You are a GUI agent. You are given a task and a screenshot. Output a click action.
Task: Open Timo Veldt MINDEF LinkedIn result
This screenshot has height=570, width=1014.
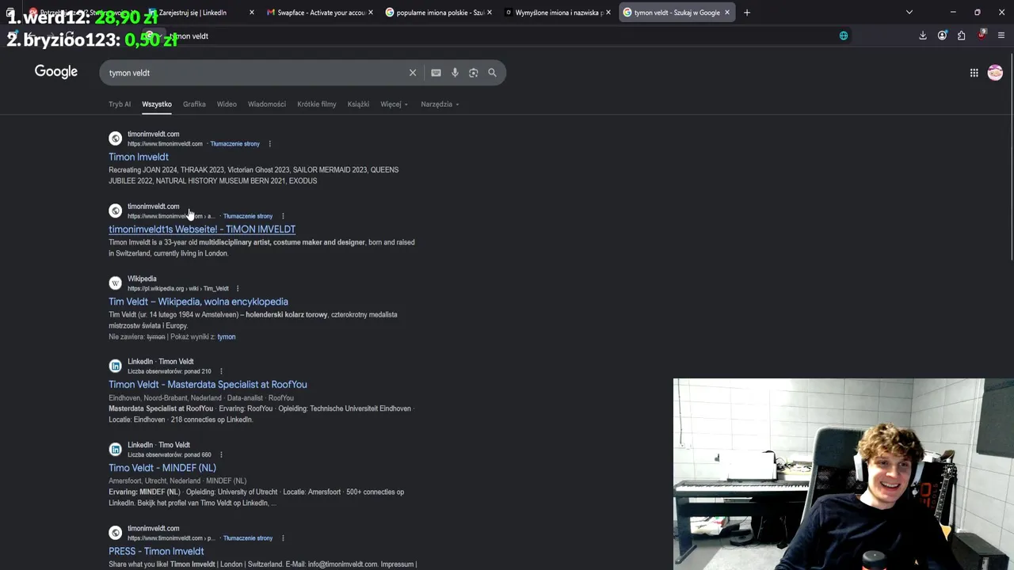pos(162,468)
